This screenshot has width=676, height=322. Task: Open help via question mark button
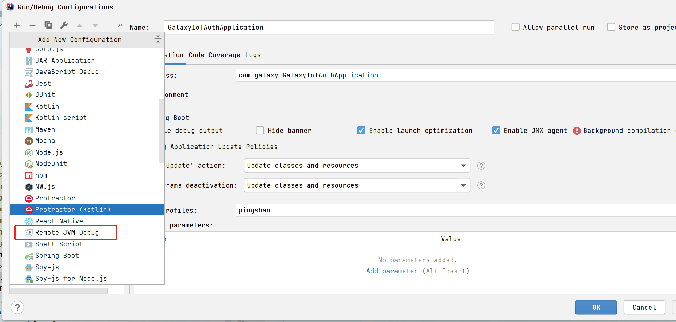[17, 307]
